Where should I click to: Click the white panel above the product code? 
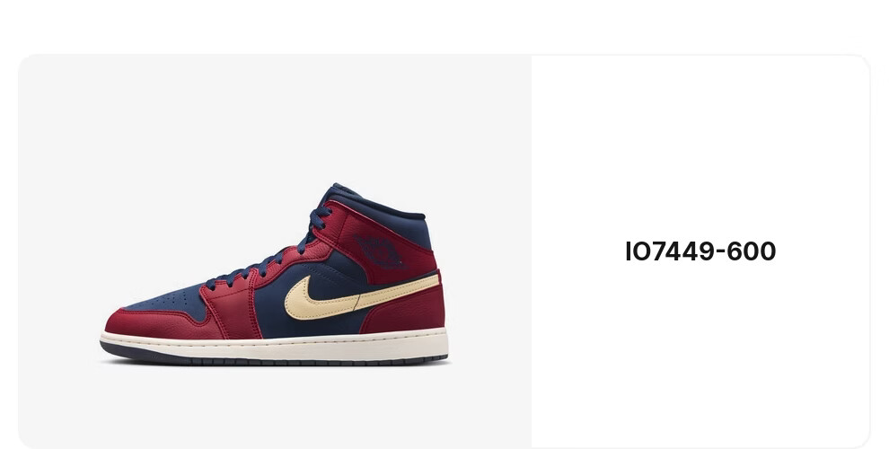coord(700,147)
